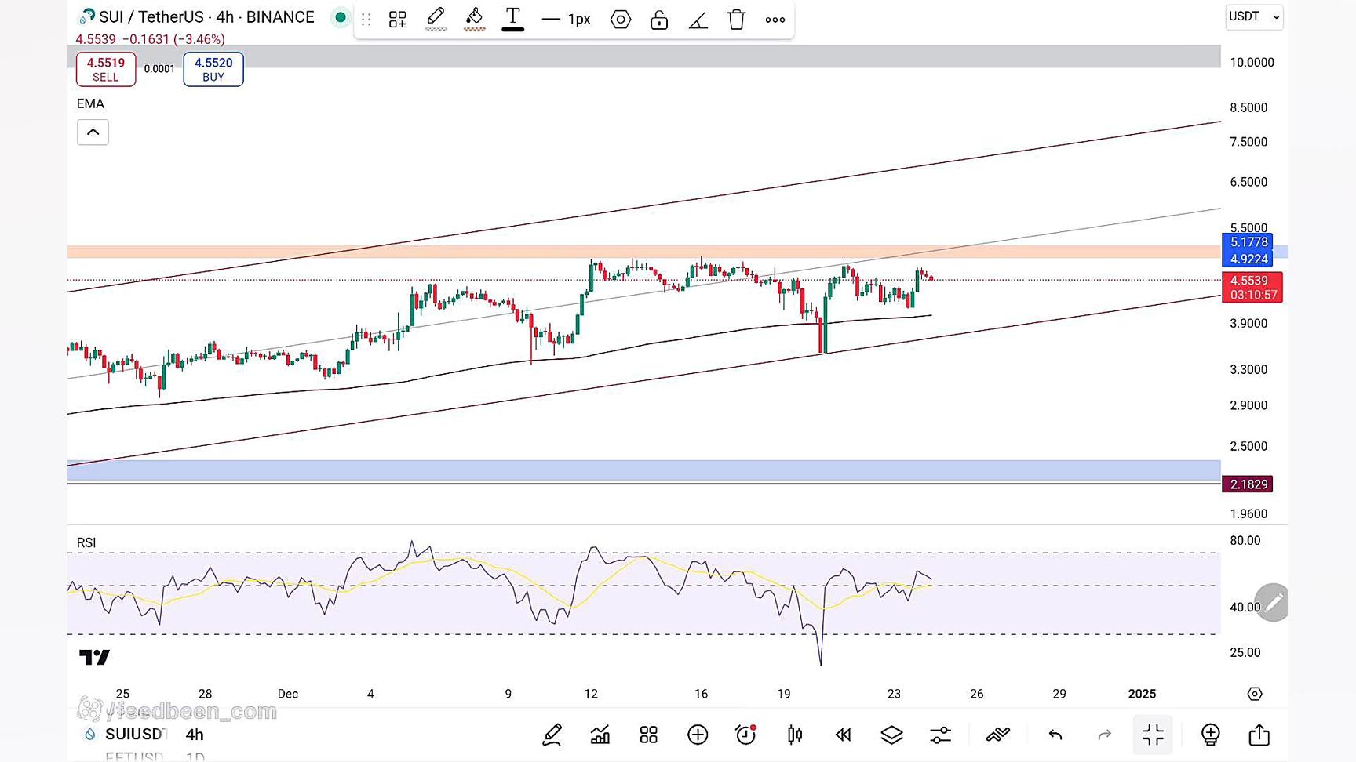
Task: Click the drawing toolbar drag handle
Action: coord(366,20)
